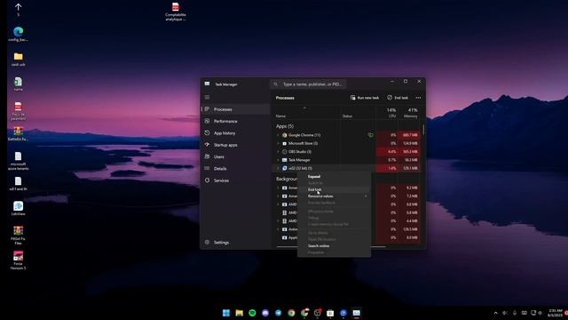The width and height of the screenshot is (568, 320).
Task: Click the search box in Task Manager
Action: (x=308, y=84)
